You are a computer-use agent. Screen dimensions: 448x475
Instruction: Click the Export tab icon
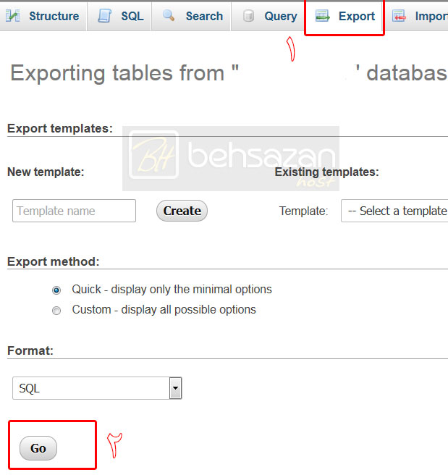click(x=322, y=16)
